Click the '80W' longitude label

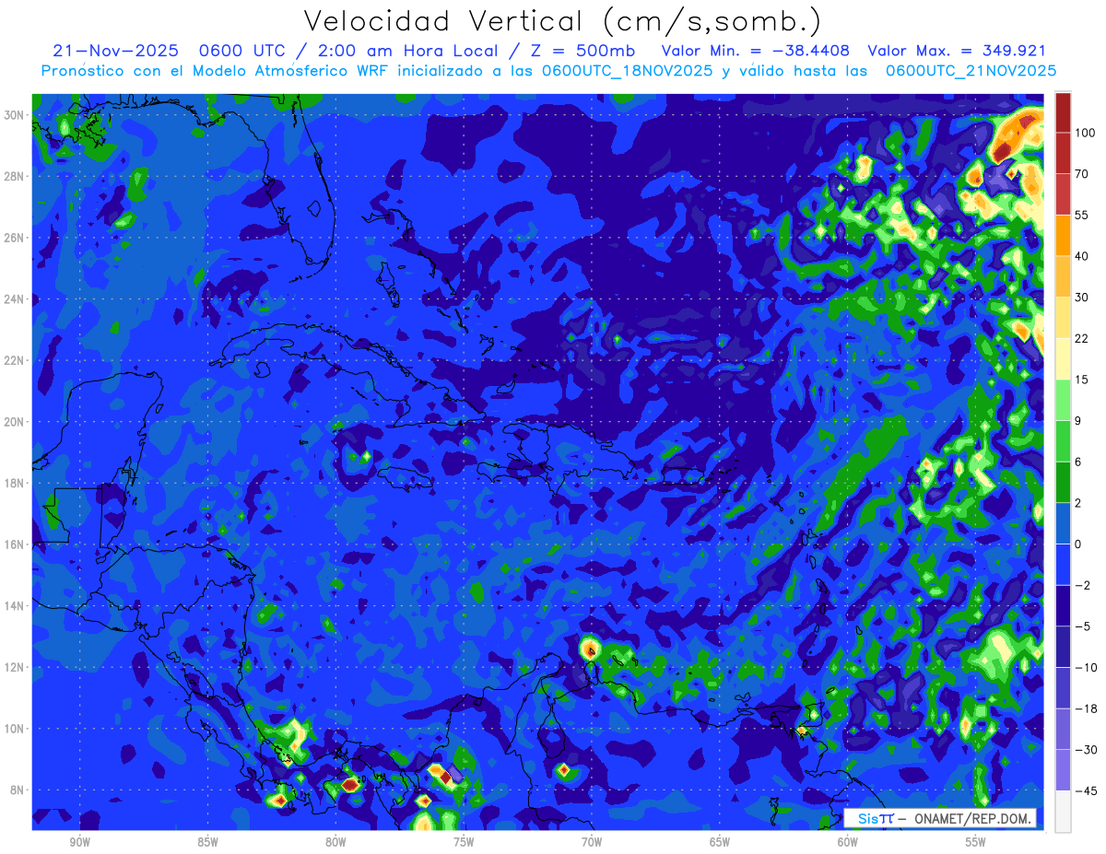pos(335,843)
